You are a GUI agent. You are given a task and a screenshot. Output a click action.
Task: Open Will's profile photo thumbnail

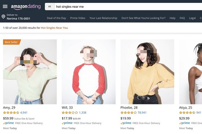(89, 72)
